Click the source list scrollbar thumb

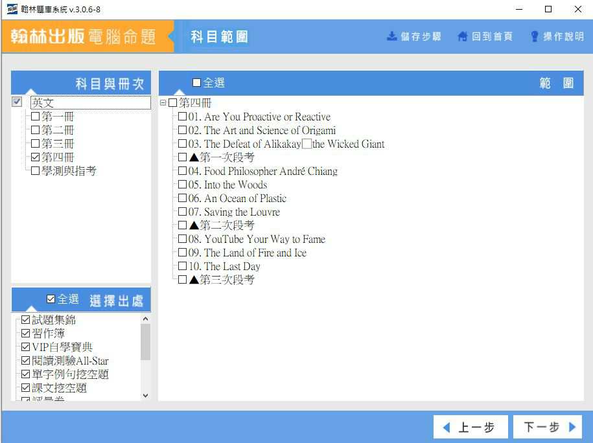[146, 342]
